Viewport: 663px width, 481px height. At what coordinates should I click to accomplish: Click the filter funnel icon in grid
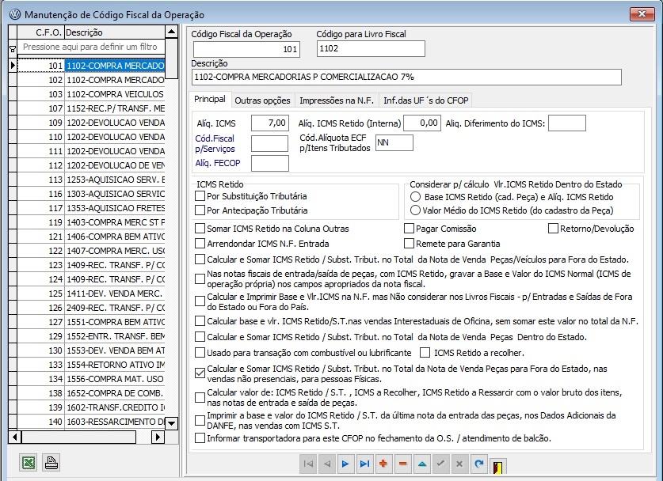[12, 49]
